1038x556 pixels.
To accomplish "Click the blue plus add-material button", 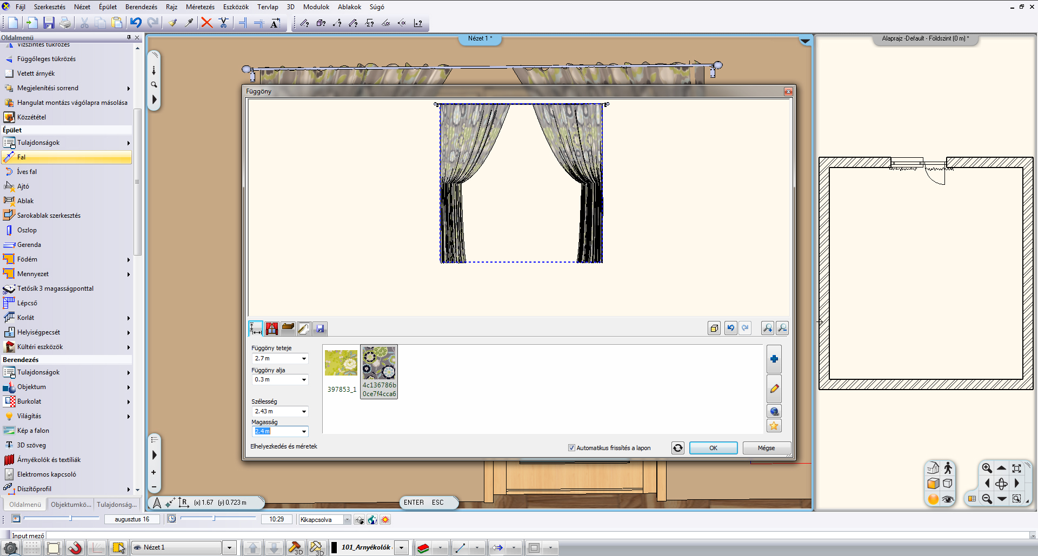I will (x=774, y=359).
